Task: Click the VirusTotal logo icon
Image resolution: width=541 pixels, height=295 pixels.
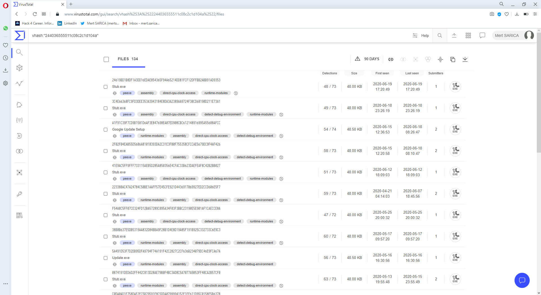Action: (x=20, y=35)
